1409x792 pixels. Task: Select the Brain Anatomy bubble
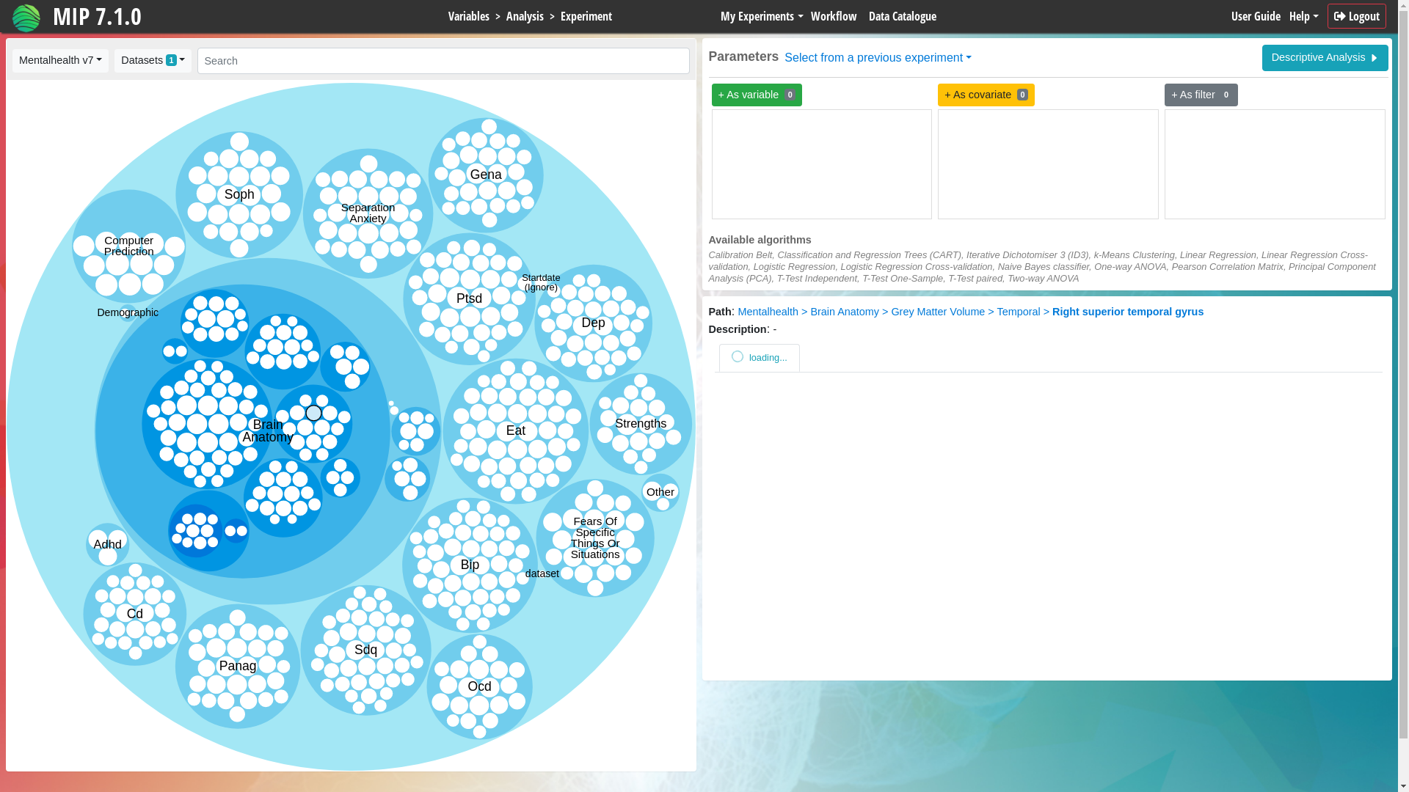(x=268, y=430)
